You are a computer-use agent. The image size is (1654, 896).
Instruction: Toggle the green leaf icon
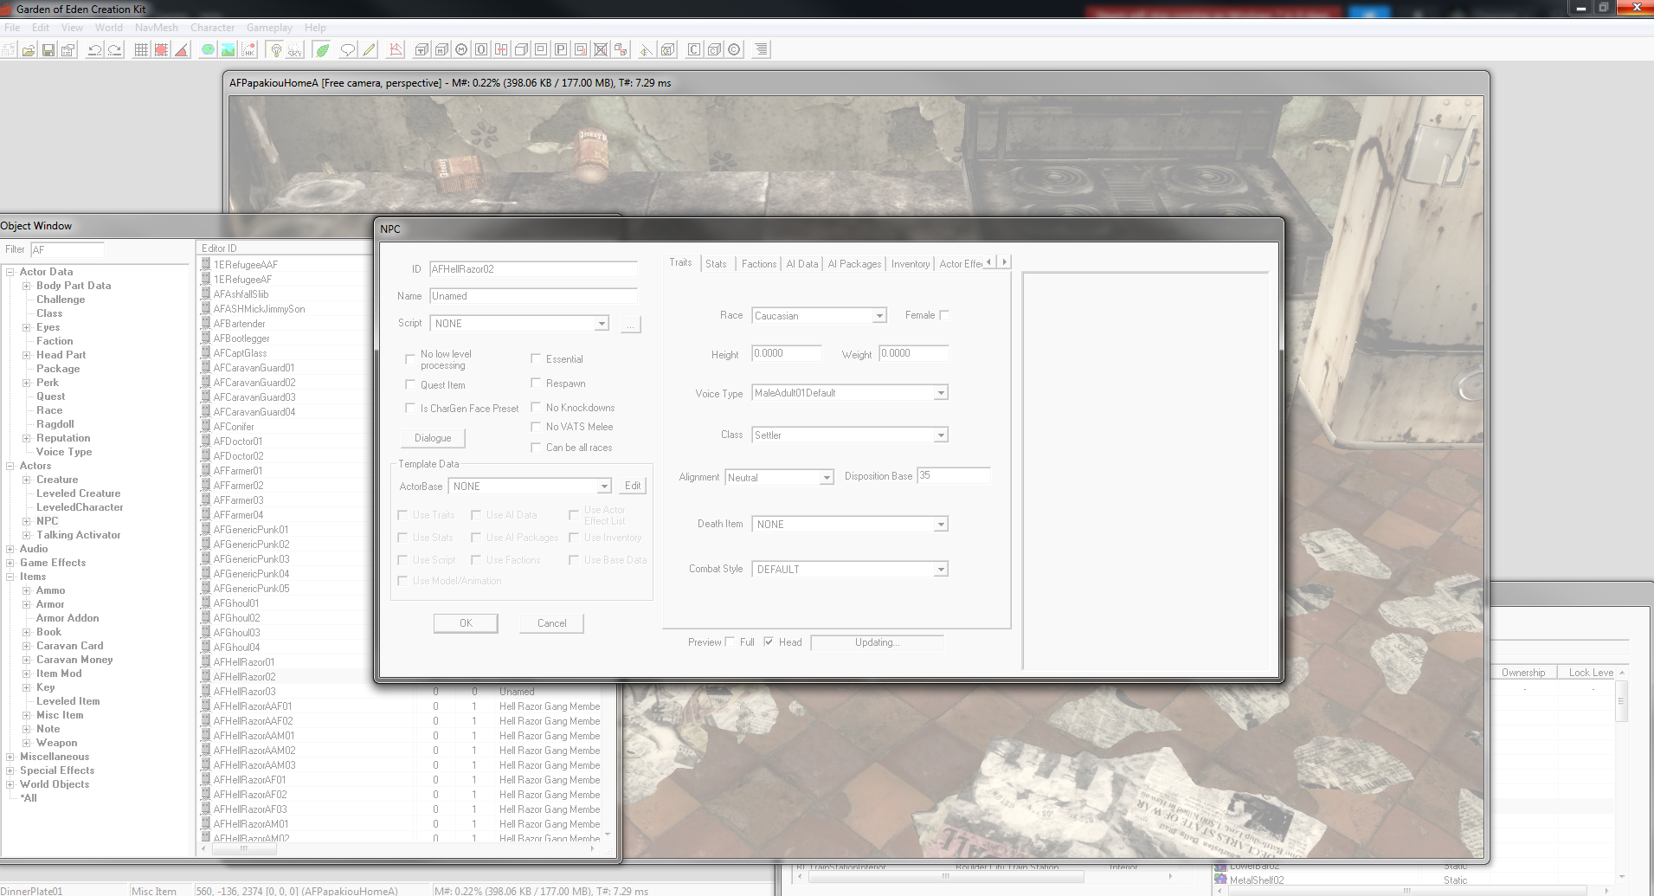click(x=322, y=50)
